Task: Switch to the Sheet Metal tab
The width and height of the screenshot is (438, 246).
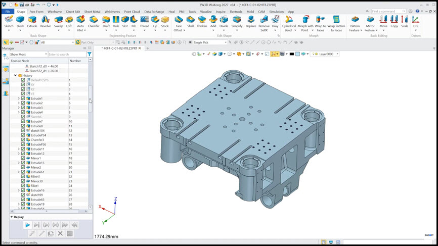Action: (x=92, y=12)
